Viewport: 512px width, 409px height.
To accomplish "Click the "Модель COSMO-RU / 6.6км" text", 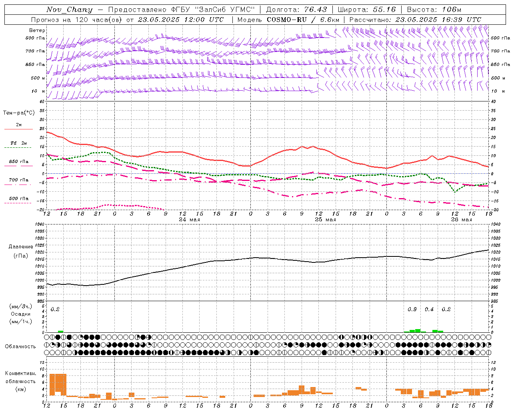I will [x=288, y=20].
